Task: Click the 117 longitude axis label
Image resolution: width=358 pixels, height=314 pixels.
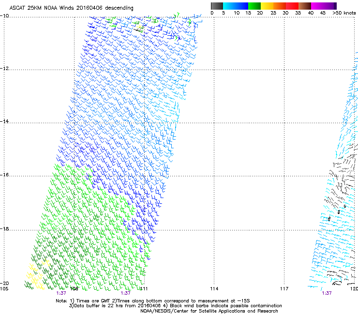Action: tap(284, 289)
